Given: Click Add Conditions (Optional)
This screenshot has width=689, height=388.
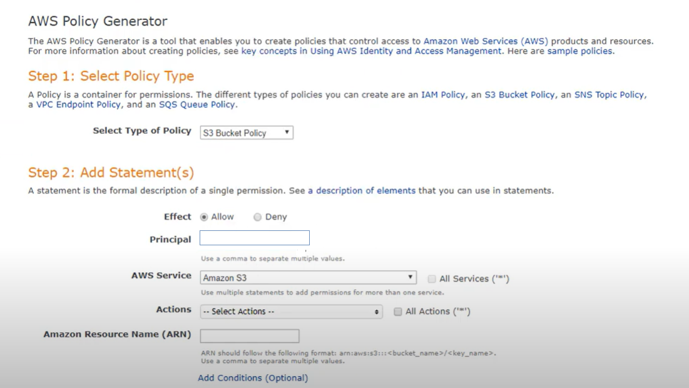Looking at the screenshot, I should click(252, 378).
